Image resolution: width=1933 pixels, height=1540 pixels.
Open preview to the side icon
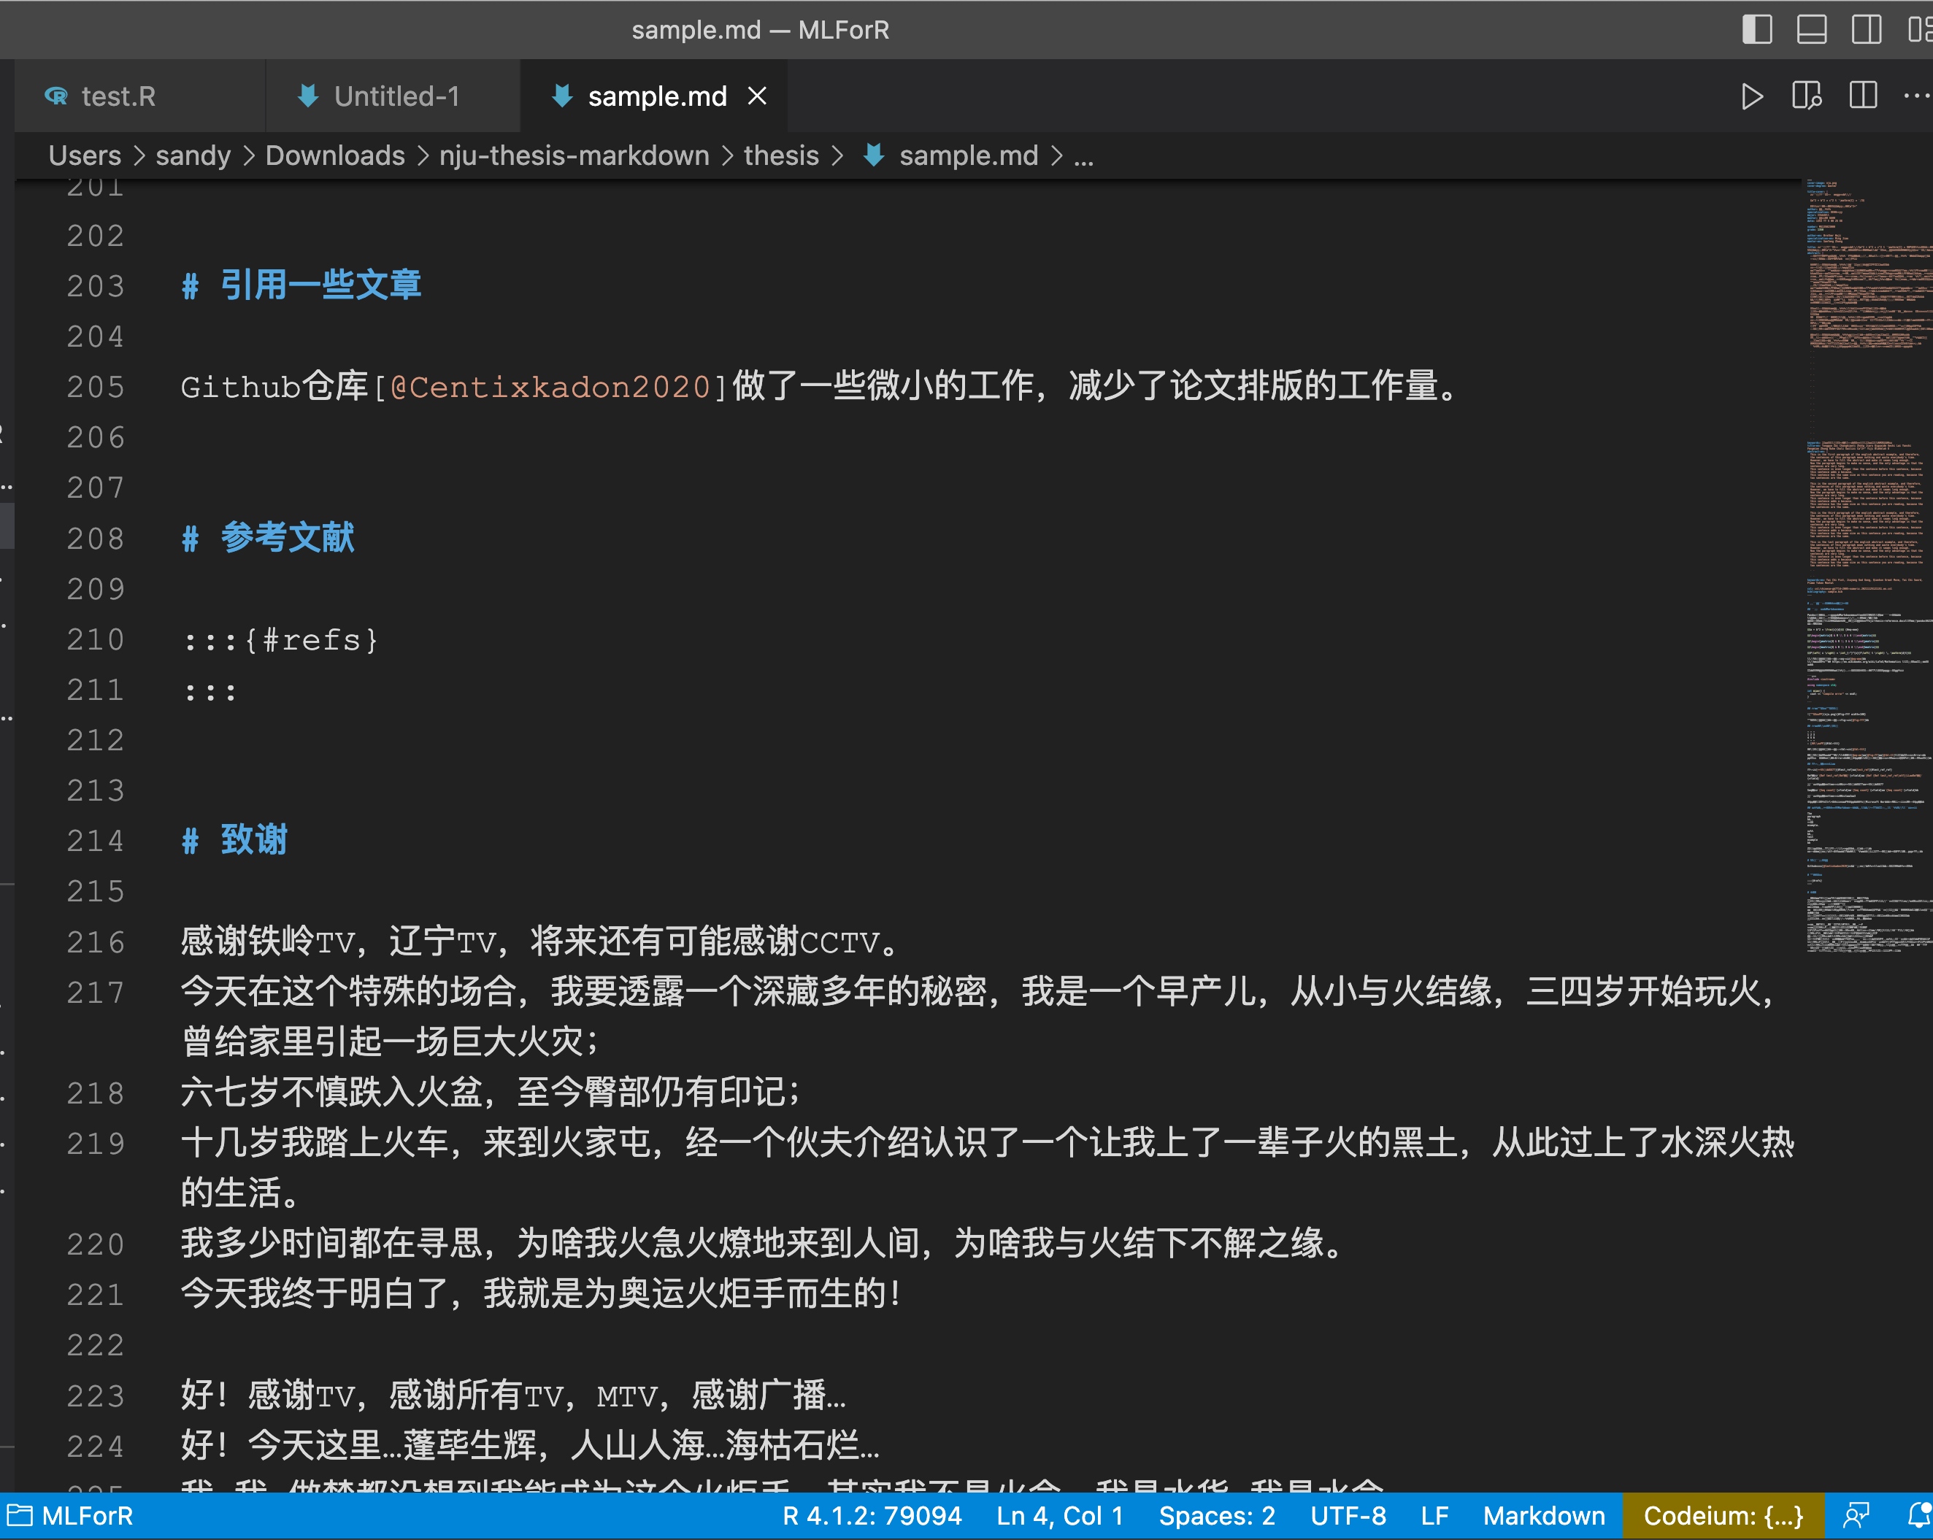pos(1806,96)
